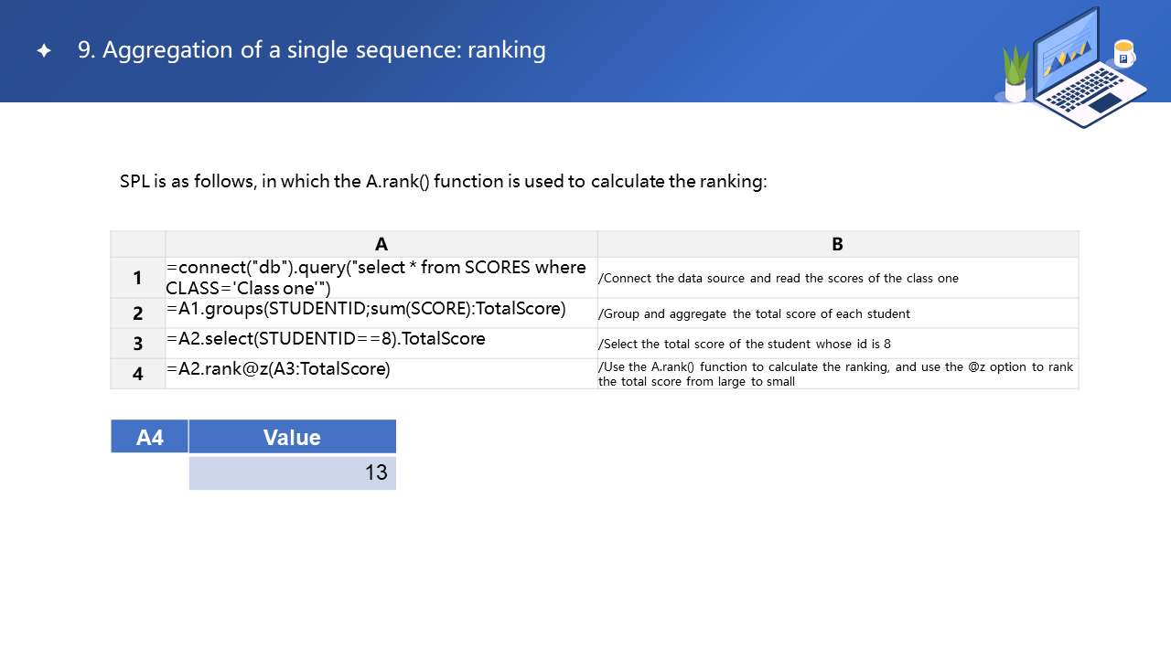Image resolution: width=1171 pixels, height=658 pixels.
Task: Click the Value header in the result table
Action: tap(292, 437)
